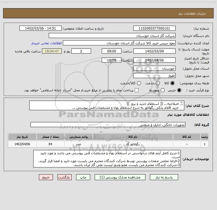Screen dimensions: 217x210
Task: Click the request creator field
Action: [x=119, y=43]
